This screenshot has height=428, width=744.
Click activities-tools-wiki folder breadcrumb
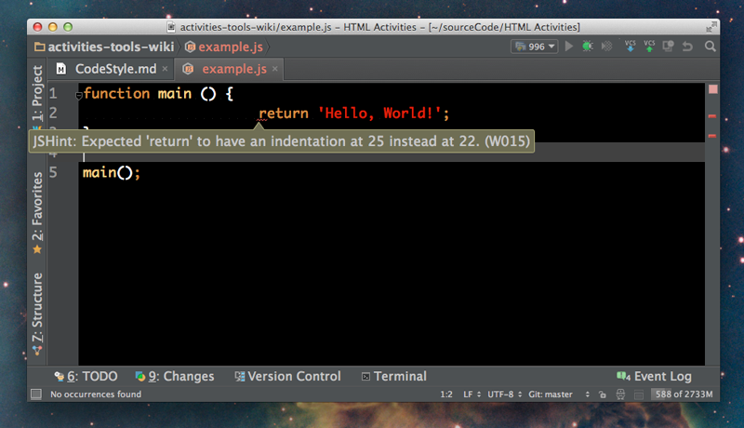click(104, 47)
